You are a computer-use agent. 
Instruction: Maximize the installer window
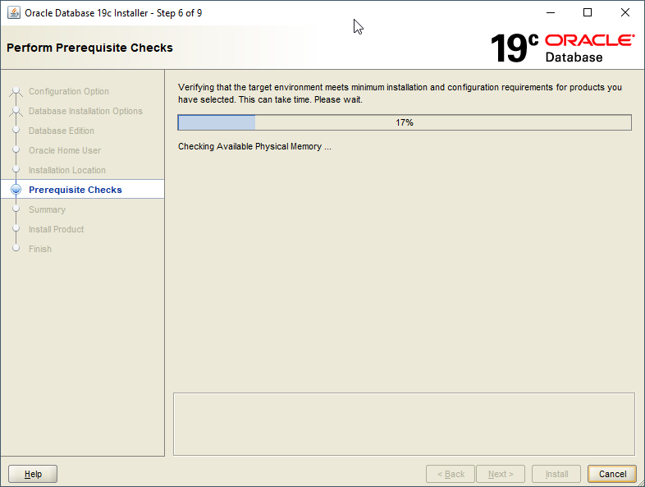click(588, 12)
